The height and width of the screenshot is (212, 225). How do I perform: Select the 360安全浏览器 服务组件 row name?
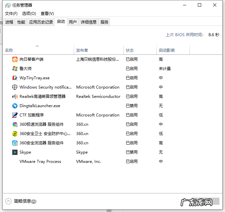(42, 143)
